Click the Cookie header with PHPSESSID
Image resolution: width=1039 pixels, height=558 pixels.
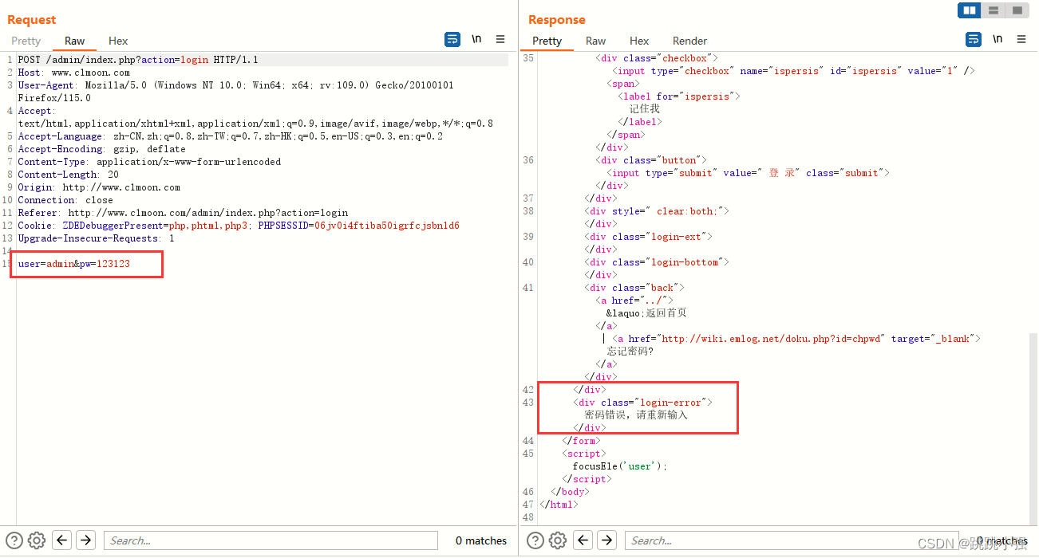(x=239, y=226)
